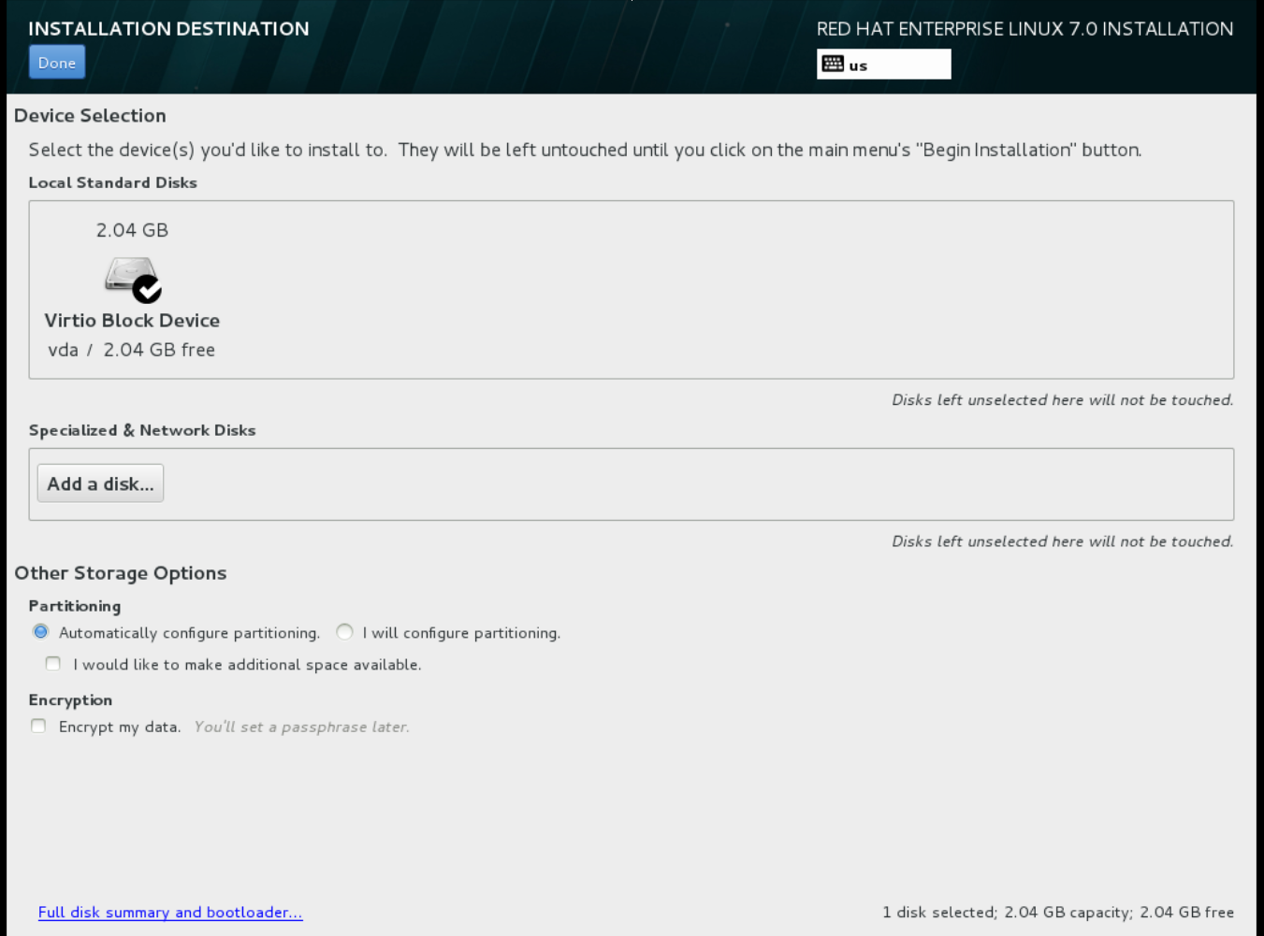
Task: Open the us keyboard layout indicator
Action: tap(883, 64)
